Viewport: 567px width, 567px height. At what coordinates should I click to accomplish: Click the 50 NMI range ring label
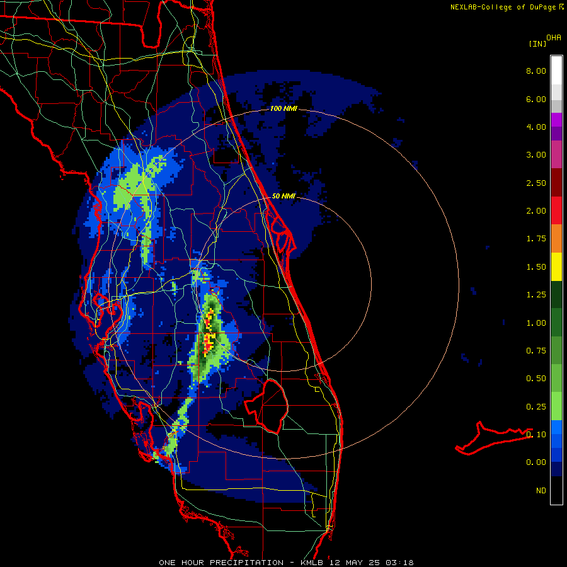pos(283,196)
